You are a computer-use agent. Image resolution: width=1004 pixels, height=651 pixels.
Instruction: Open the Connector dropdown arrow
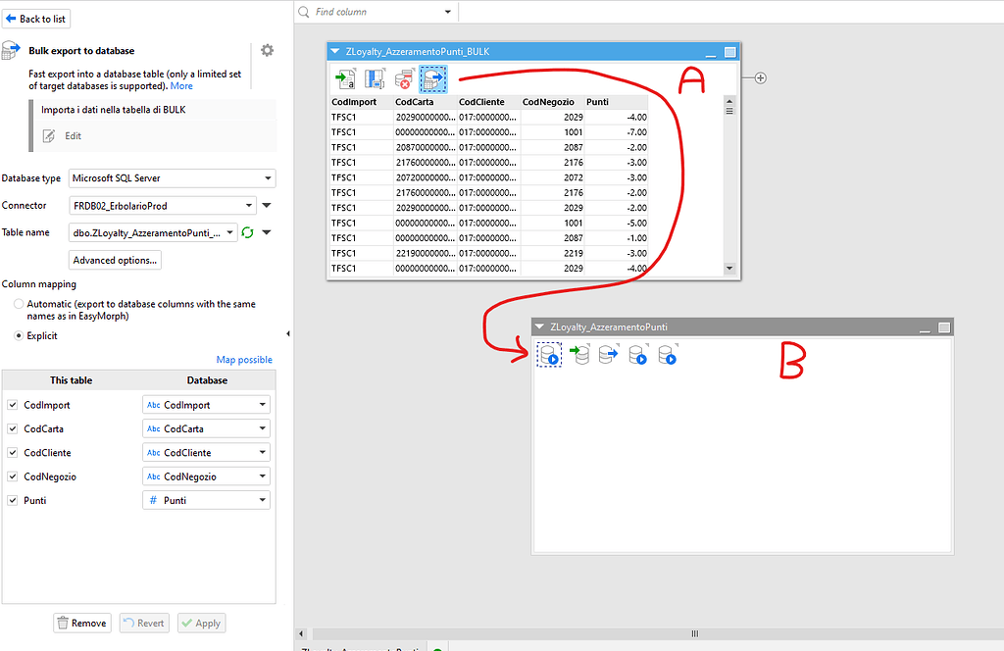tap(265, 205)
